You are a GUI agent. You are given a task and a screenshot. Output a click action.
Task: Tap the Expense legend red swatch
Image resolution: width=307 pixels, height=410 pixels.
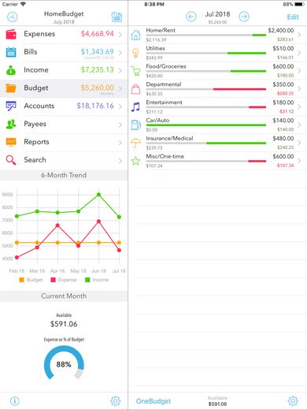tap(53, 280)
